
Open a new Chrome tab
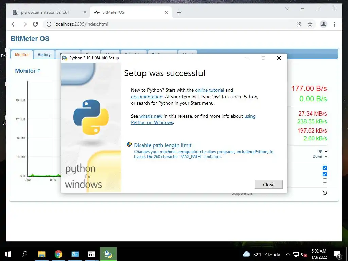[x=179, y=12]
